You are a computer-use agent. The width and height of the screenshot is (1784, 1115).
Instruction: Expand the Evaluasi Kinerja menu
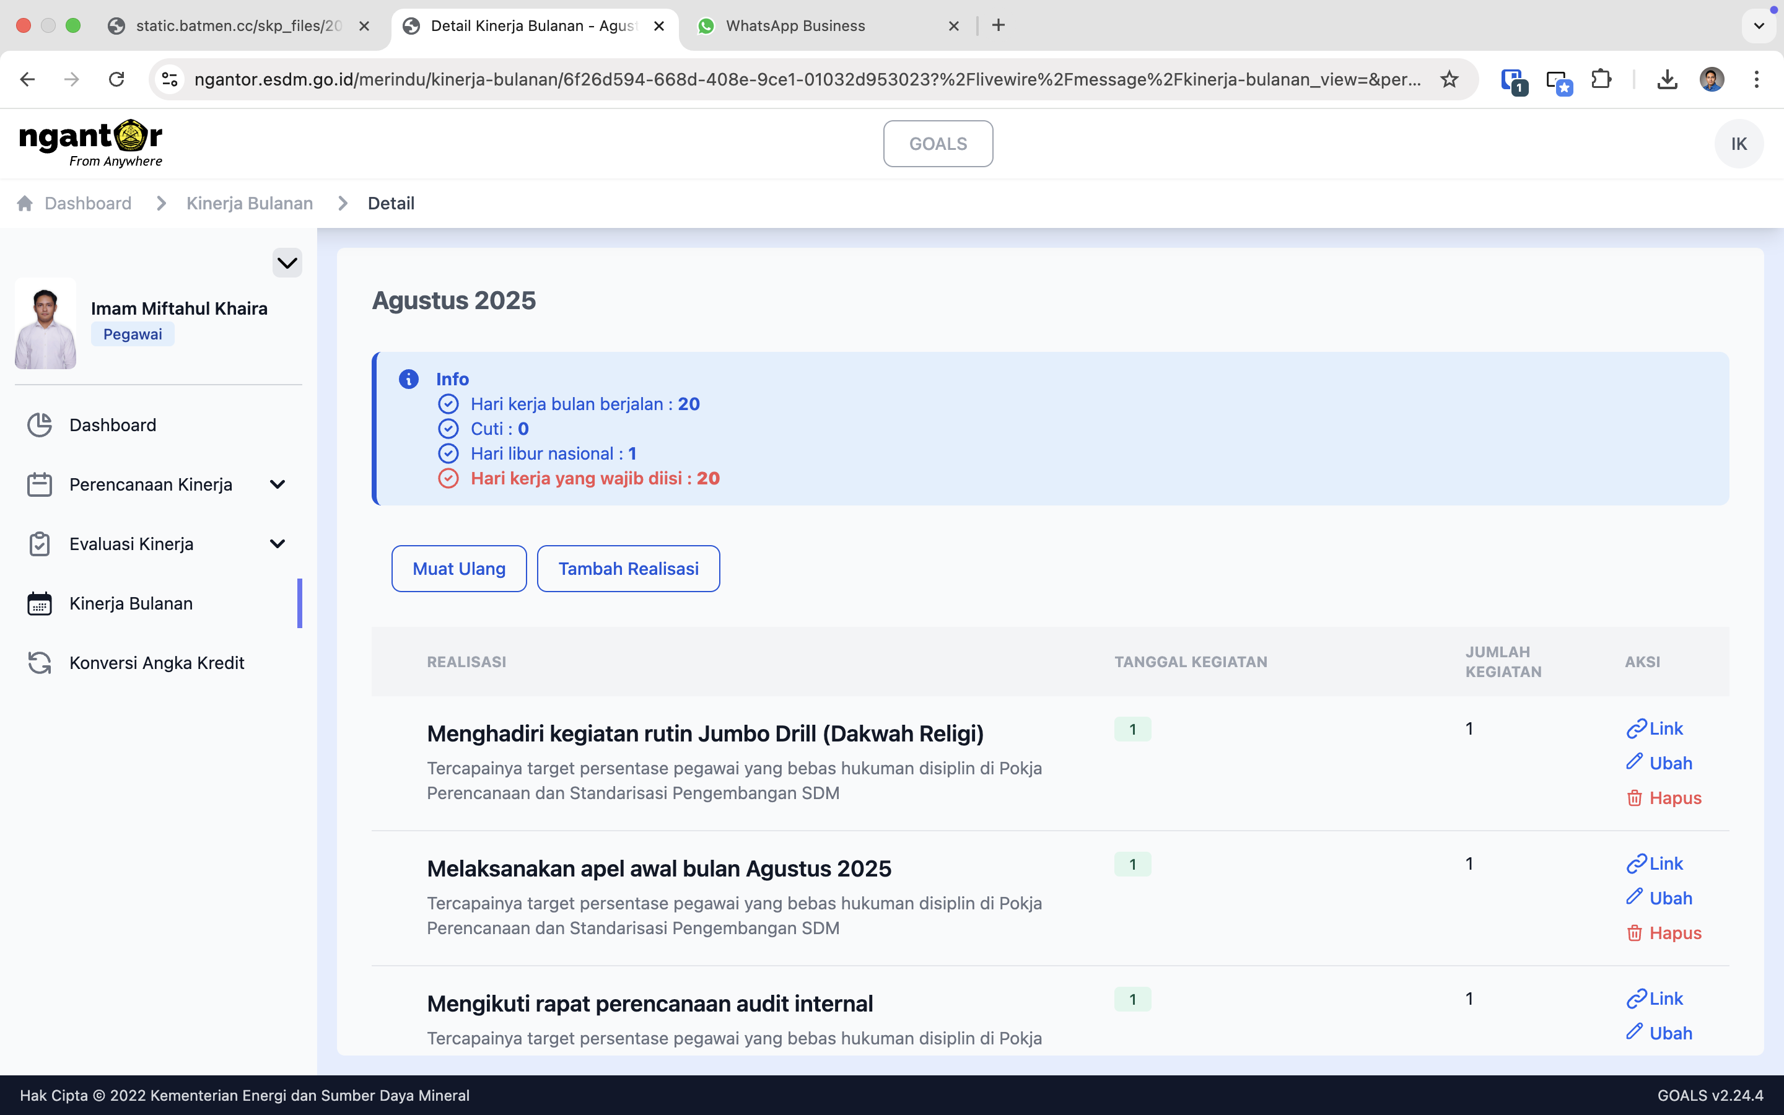coord(277,543)
